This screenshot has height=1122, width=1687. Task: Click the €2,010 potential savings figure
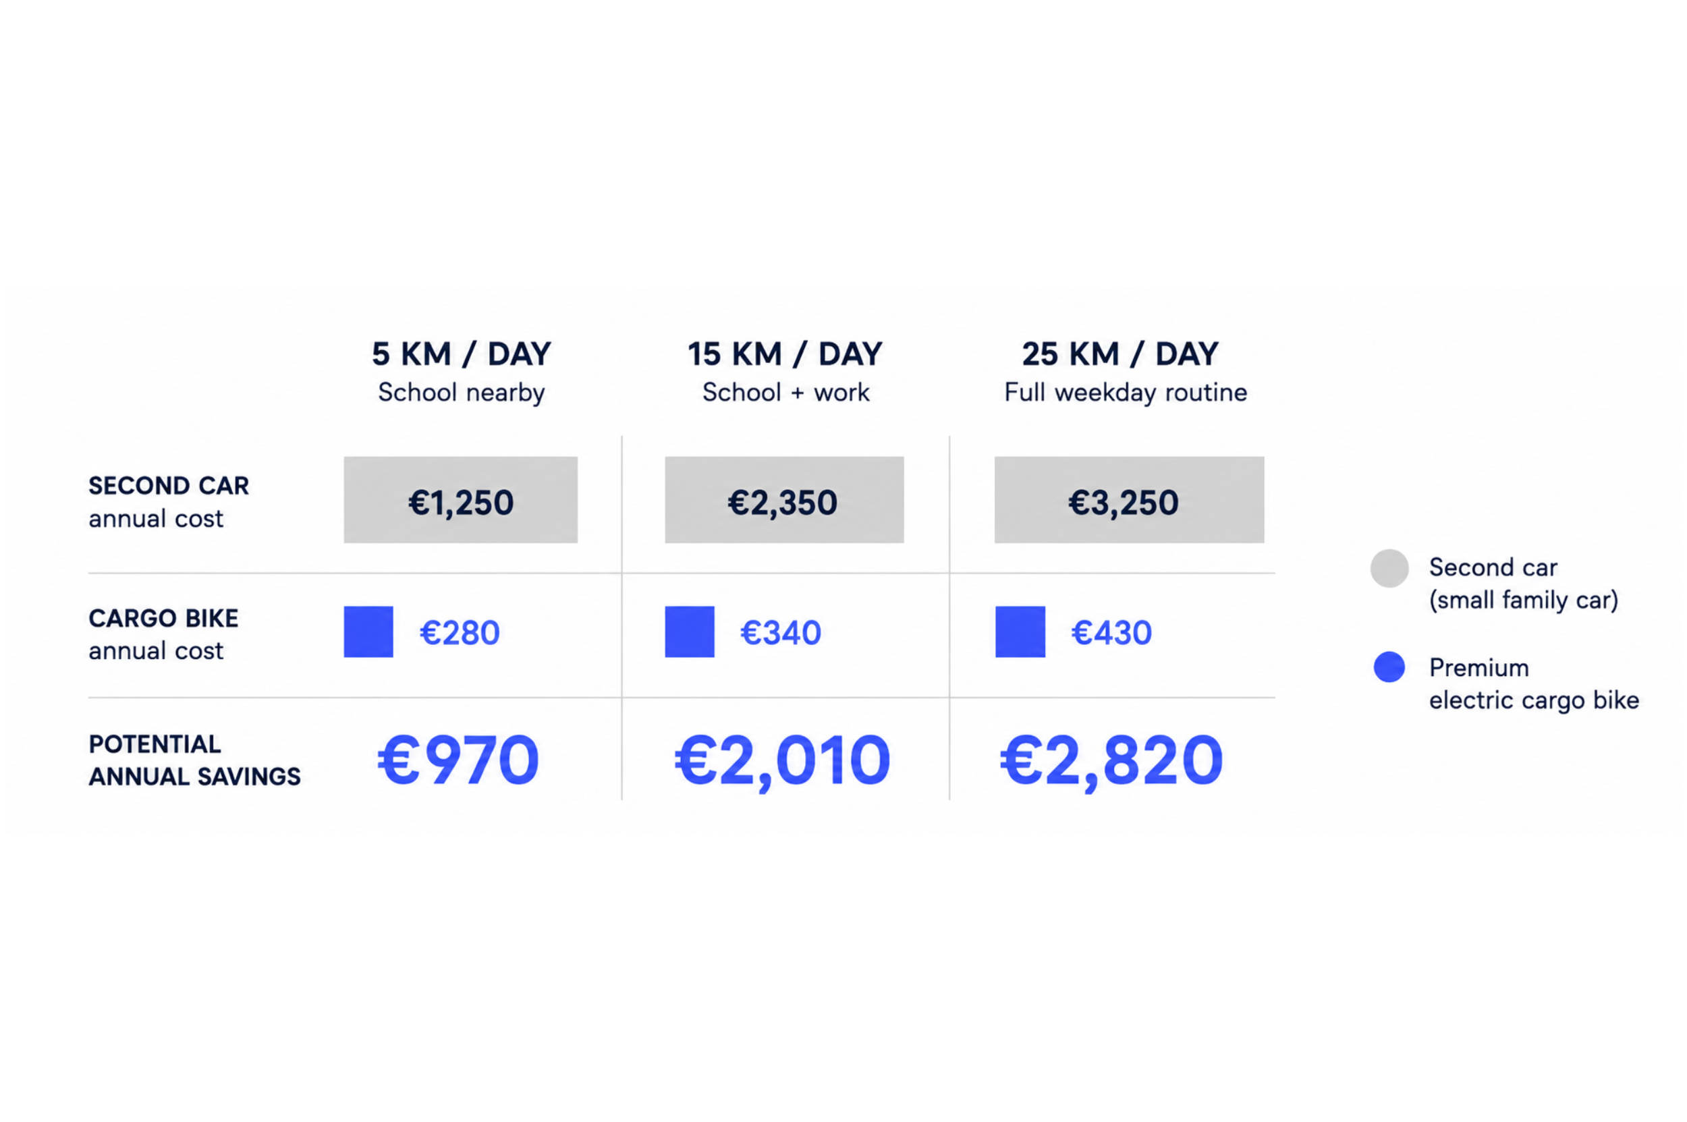tap(782, 761)
